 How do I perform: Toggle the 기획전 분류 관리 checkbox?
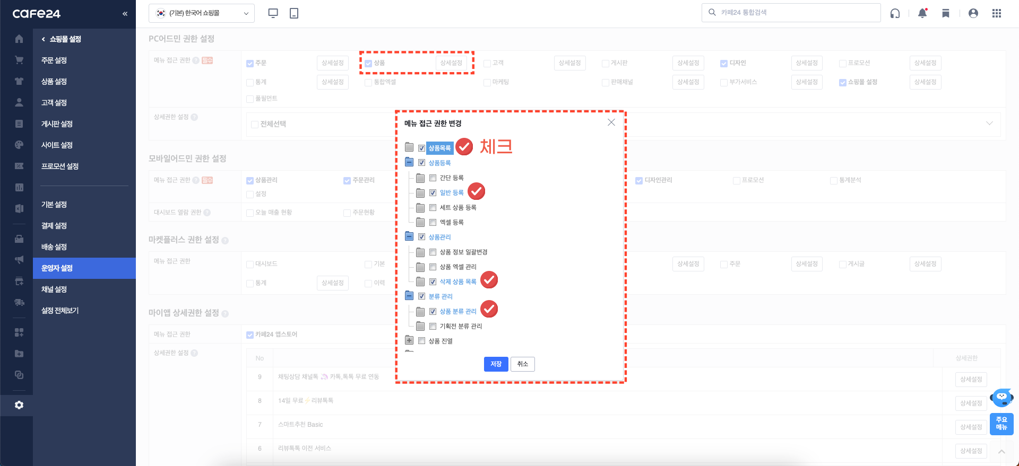[433, 327]
